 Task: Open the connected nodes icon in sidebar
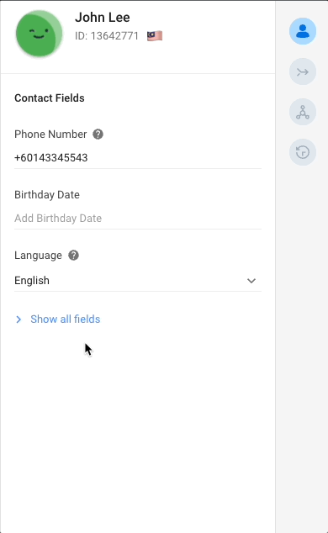(x=303, y=112)
